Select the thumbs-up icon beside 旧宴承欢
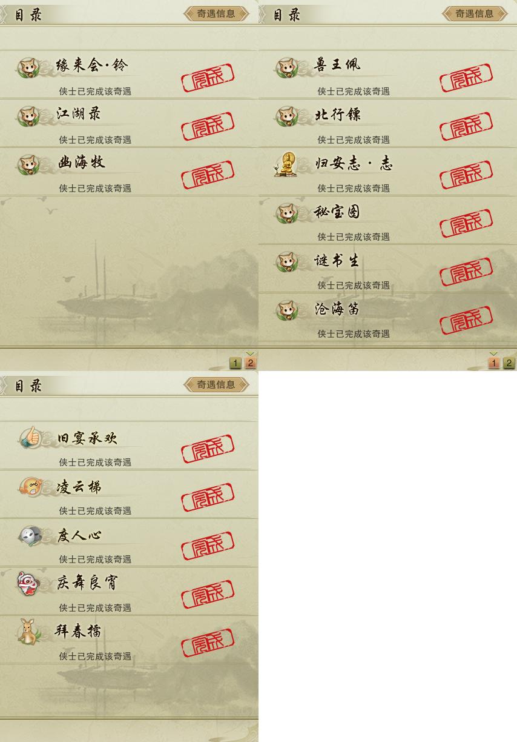 click(x=30, y=438)
